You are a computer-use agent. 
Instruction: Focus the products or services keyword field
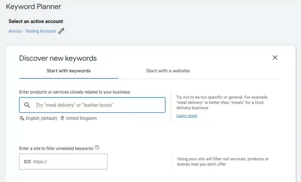tap(92, 105)
